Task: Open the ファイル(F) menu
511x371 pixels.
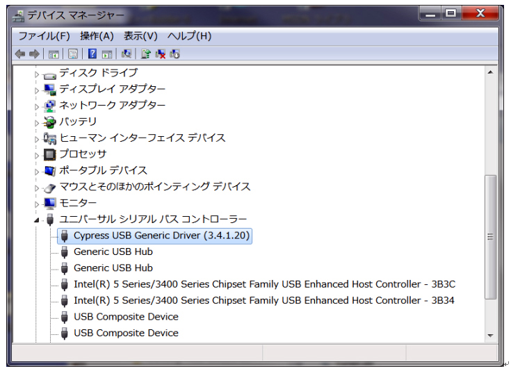Action: pyautogui.click(x=44, y=36)
